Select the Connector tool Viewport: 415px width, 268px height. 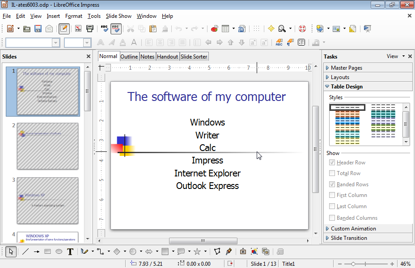pos(101,251)
